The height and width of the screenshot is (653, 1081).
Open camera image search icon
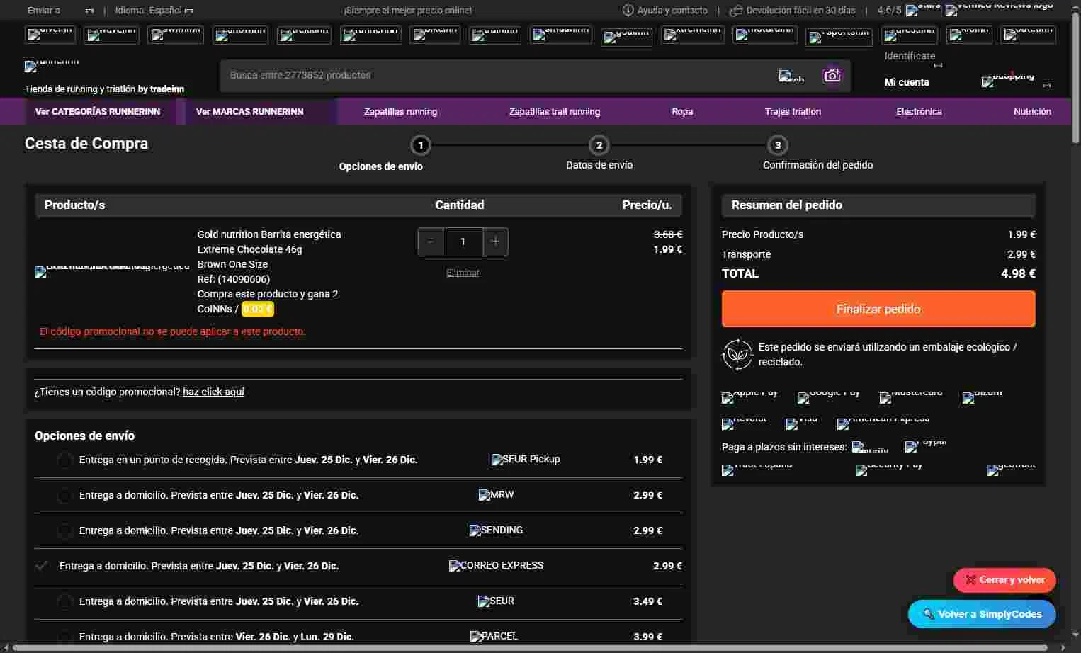(832, 75)
